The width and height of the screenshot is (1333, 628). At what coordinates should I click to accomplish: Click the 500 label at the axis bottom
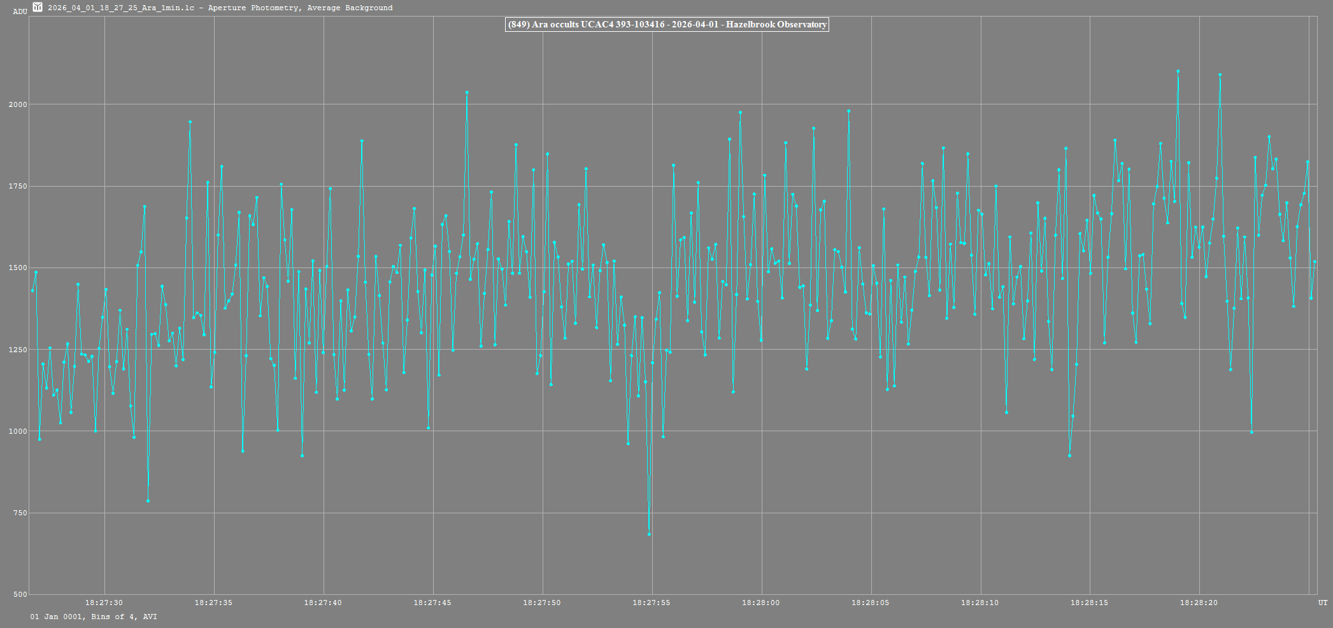20,595
